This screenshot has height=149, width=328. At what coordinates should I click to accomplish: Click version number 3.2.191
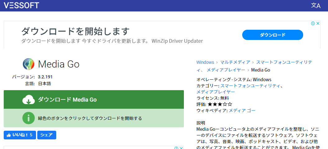45,77
